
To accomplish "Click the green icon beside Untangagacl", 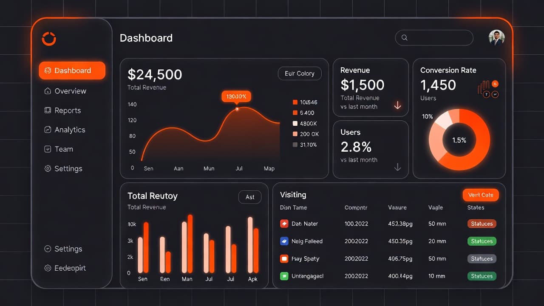I will pos(284,276).
